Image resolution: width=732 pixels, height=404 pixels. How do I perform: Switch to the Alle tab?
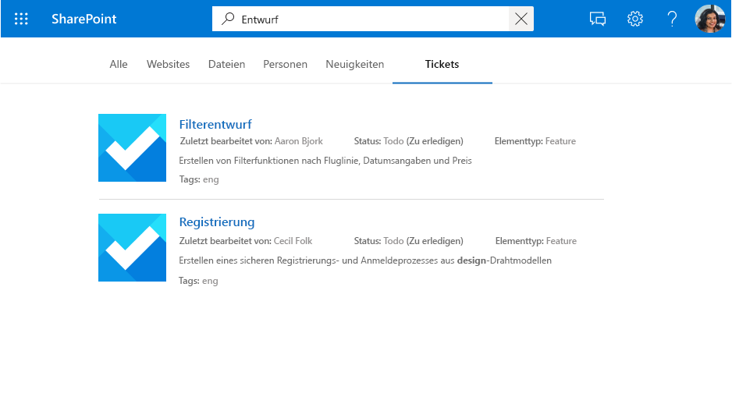(119, 65)
